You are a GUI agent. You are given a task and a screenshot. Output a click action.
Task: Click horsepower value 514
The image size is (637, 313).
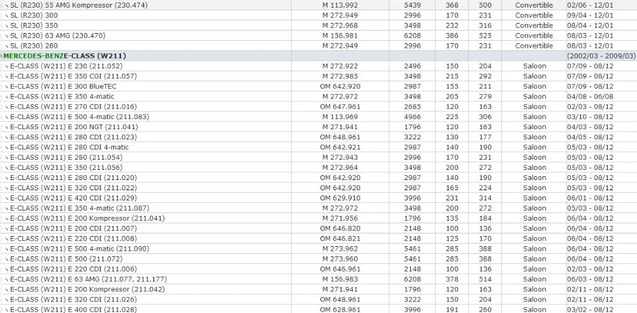coord(485,279)
